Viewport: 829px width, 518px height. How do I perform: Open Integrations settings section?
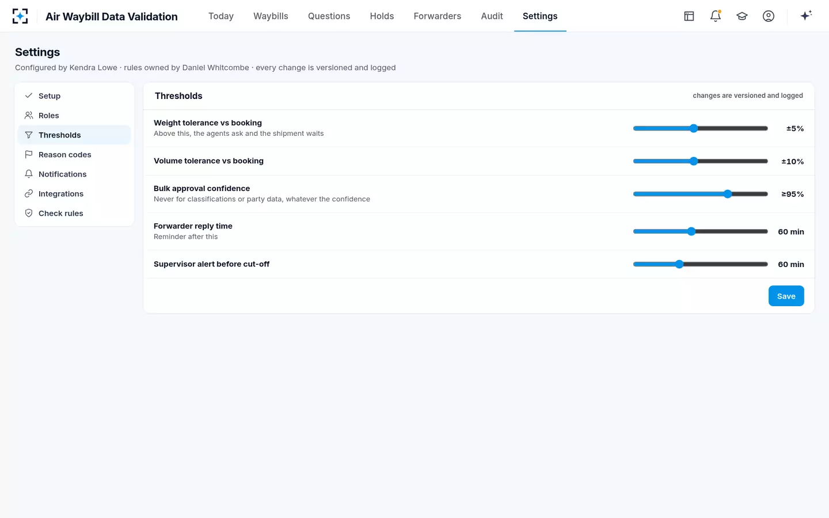74,193
